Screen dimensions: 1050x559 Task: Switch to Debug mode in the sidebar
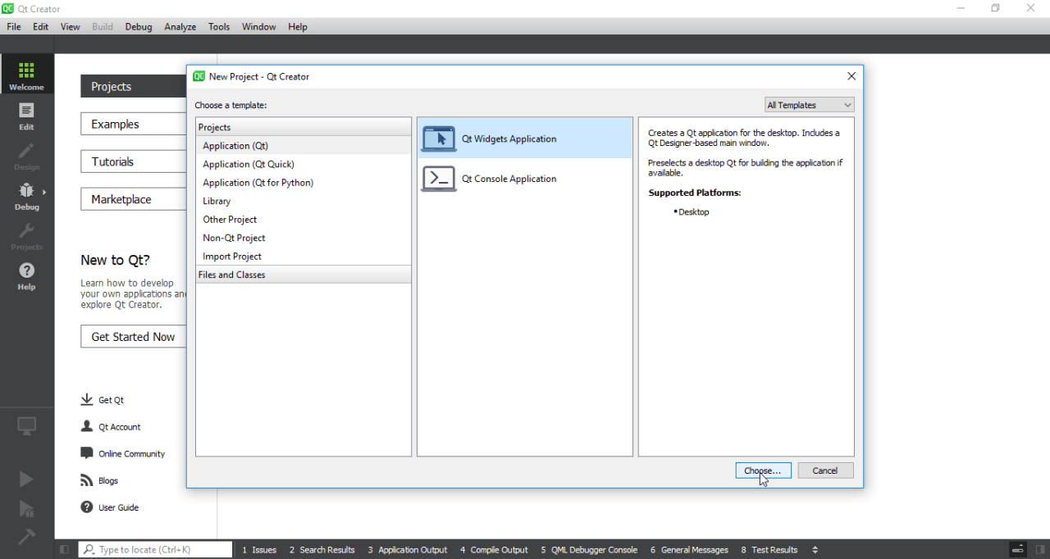(x=26, y=195)
